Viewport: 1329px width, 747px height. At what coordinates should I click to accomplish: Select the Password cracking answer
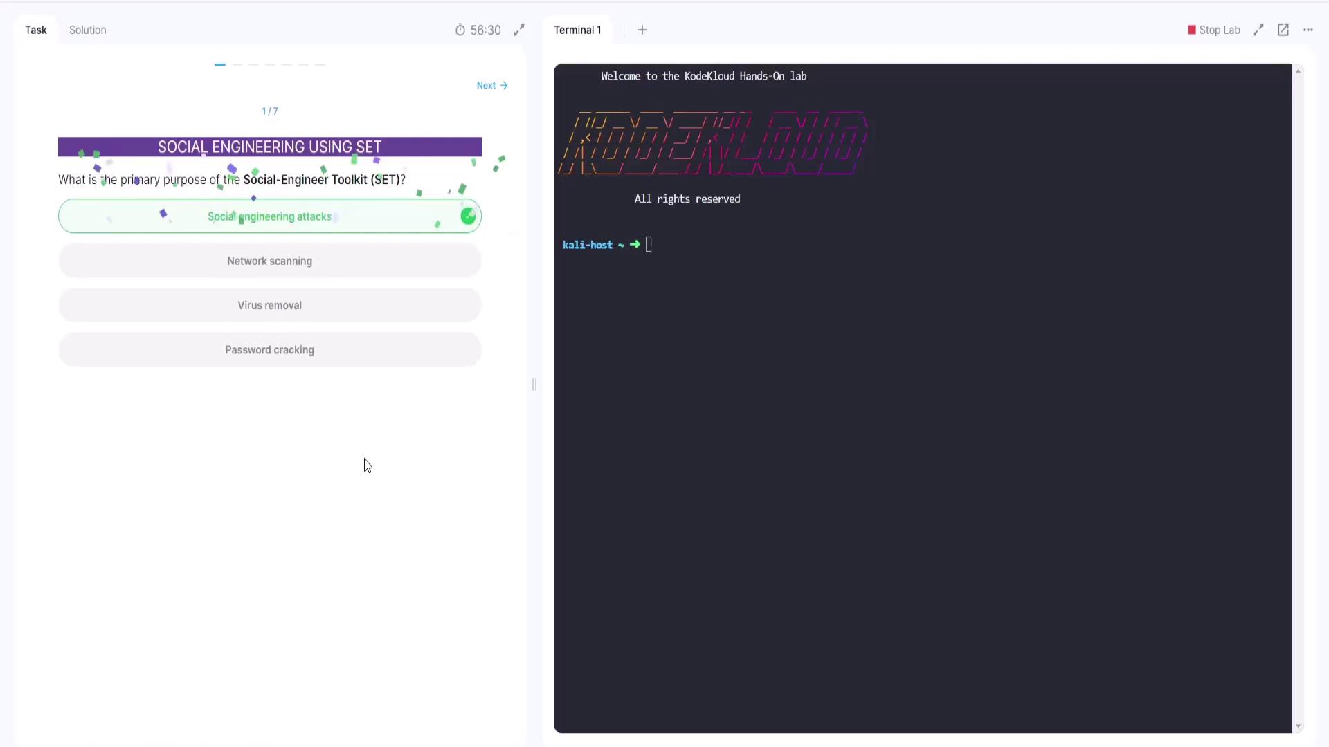(x=269, y=350)
